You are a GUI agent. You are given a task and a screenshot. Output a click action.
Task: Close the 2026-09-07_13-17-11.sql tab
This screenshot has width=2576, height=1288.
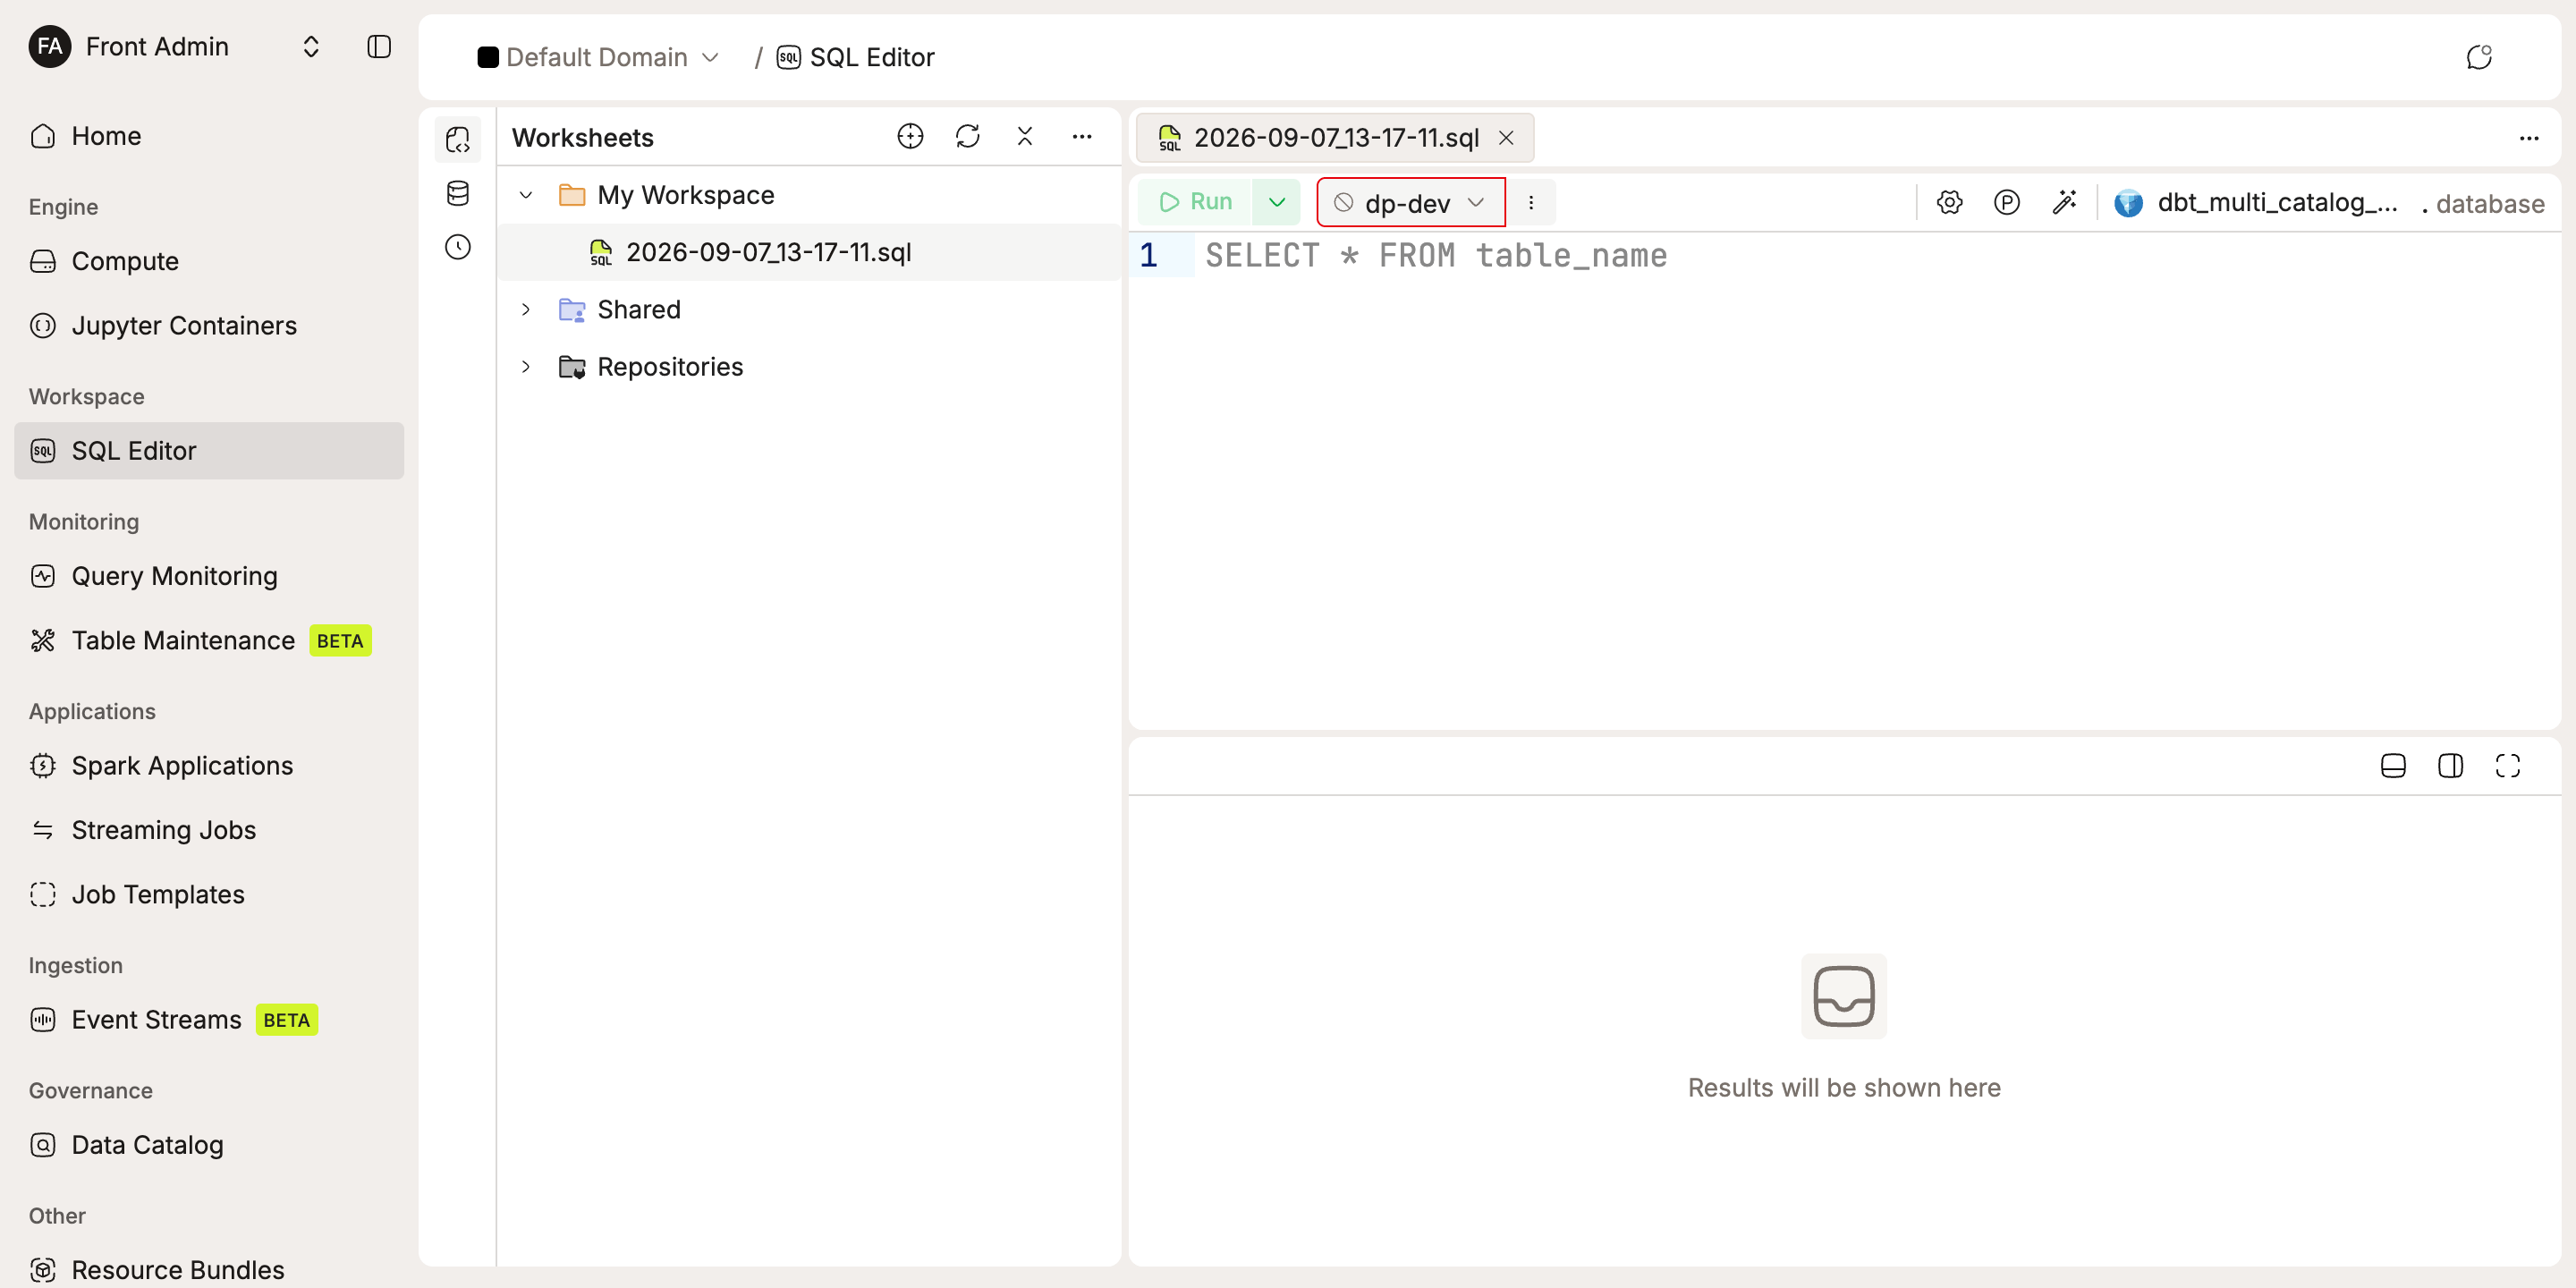[1506, 138]
